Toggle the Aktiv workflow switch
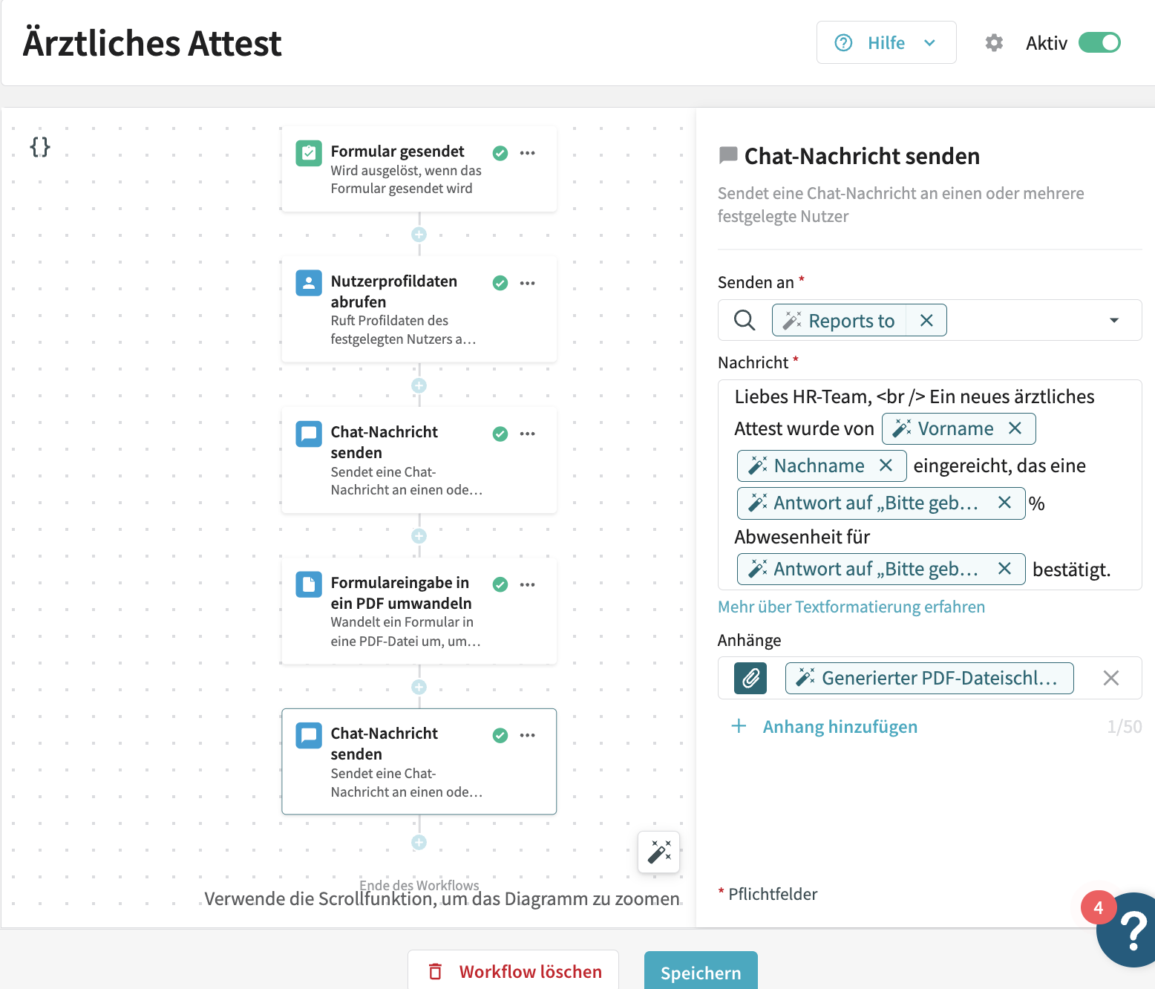1155x989 pixels. [x=1099, y=43]
